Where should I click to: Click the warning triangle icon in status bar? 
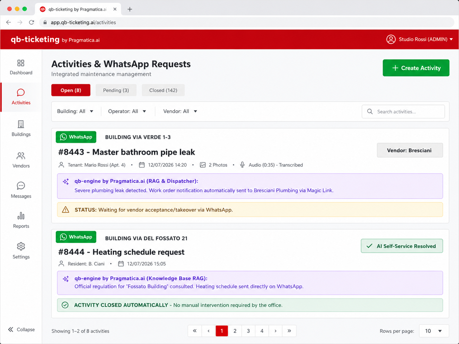[x=66, y=210]
